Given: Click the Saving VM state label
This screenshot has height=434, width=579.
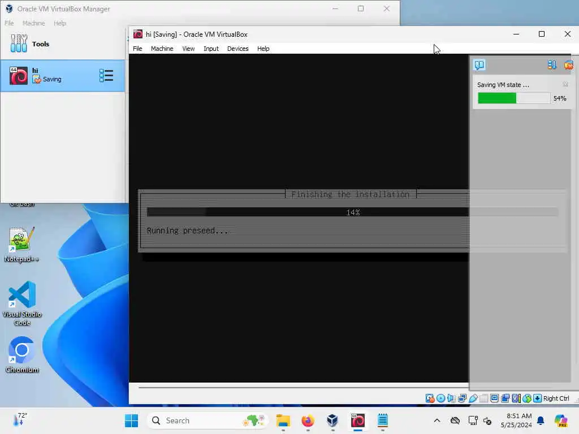Looking at the screenshot, I should (x=503, y=85).
